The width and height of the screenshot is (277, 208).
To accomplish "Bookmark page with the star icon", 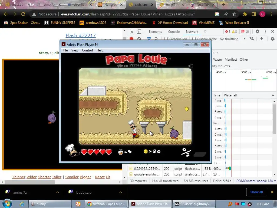I will (234, 14).
